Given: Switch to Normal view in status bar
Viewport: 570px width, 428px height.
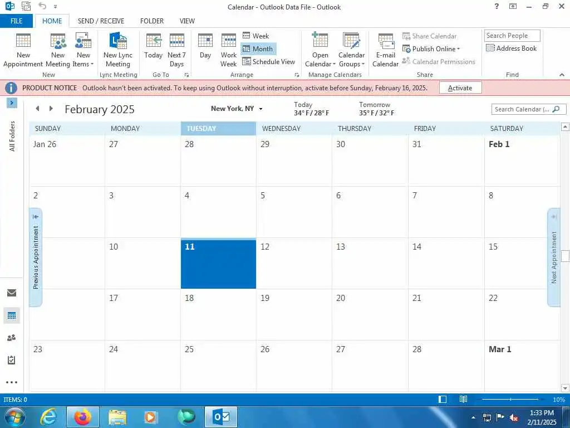Looking at the screenshot, I should [443, 399].
